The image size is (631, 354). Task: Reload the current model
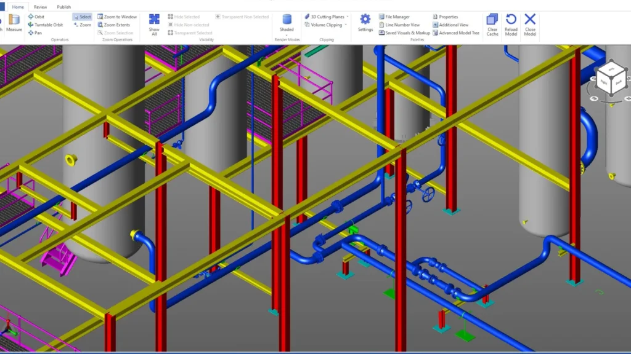click(x=511, y=23)
